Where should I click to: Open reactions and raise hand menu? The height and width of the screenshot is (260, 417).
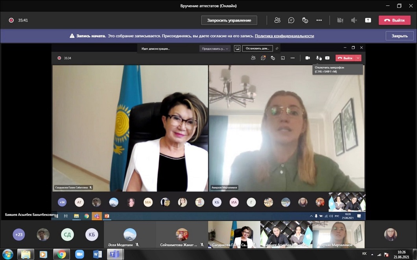coord(305,20)
